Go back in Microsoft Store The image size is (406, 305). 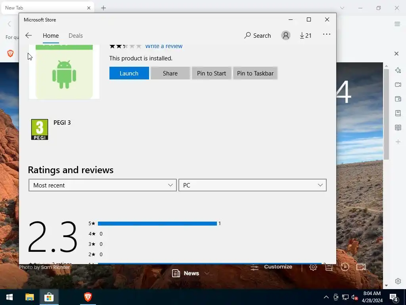pyautogui.click(x=29, y=35)
